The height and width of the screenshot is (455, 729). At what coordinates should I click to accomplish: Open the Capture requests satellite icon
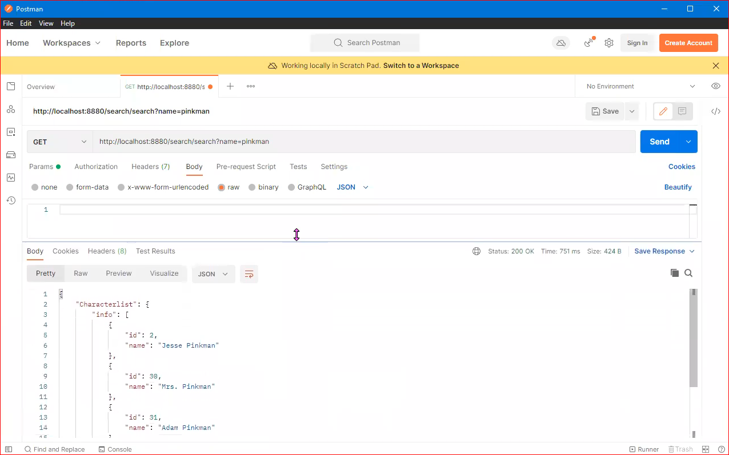pyautogui.click(x=588, y=43)
